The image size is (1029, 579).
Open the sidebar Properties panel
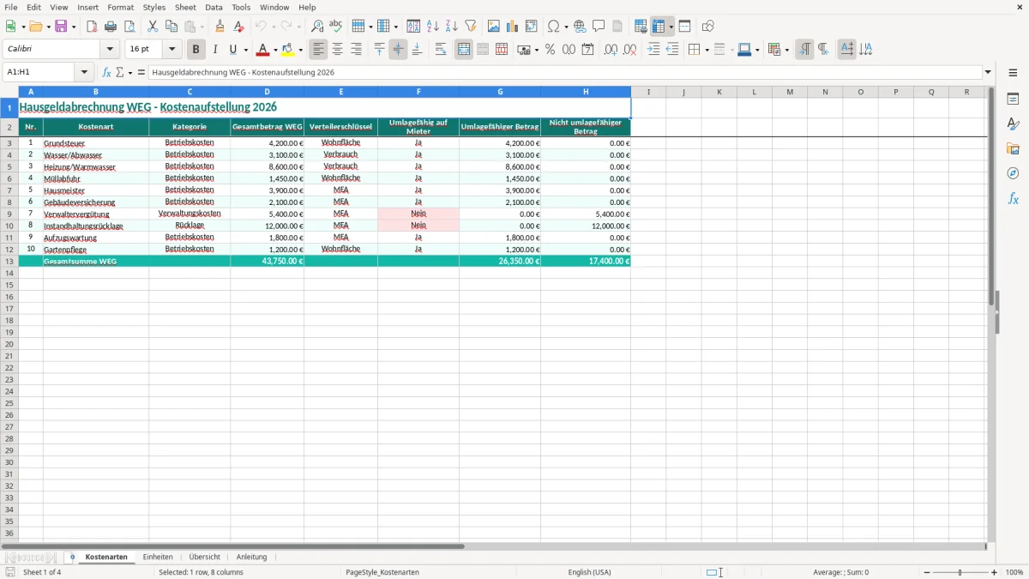1013,99
